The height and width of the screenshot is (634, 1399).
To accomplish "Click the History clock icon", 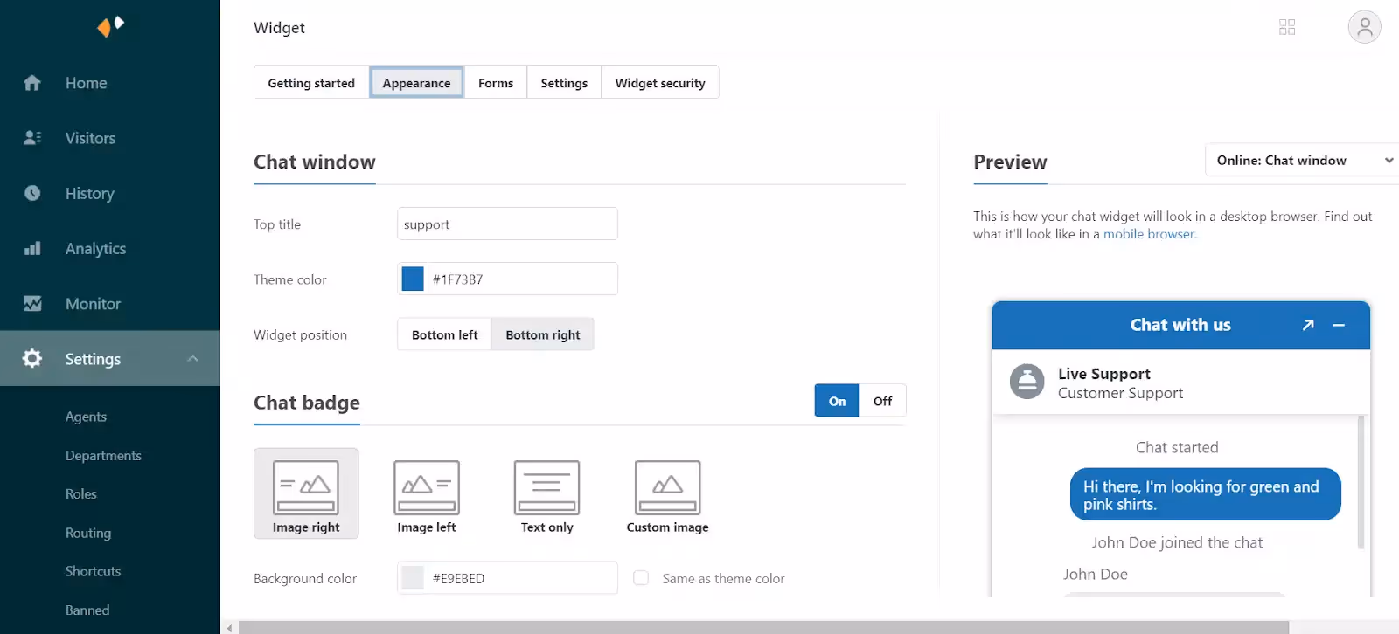I will point(32,193).
